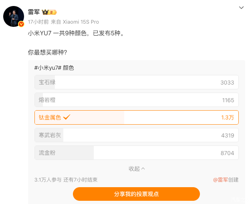The image size is (252, 204).
Task: Select the 熔岩橙 poll option
Action: point(137,100)
